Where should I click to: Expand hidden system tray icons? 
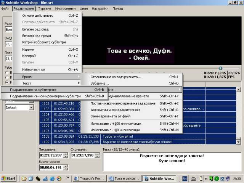206,179
